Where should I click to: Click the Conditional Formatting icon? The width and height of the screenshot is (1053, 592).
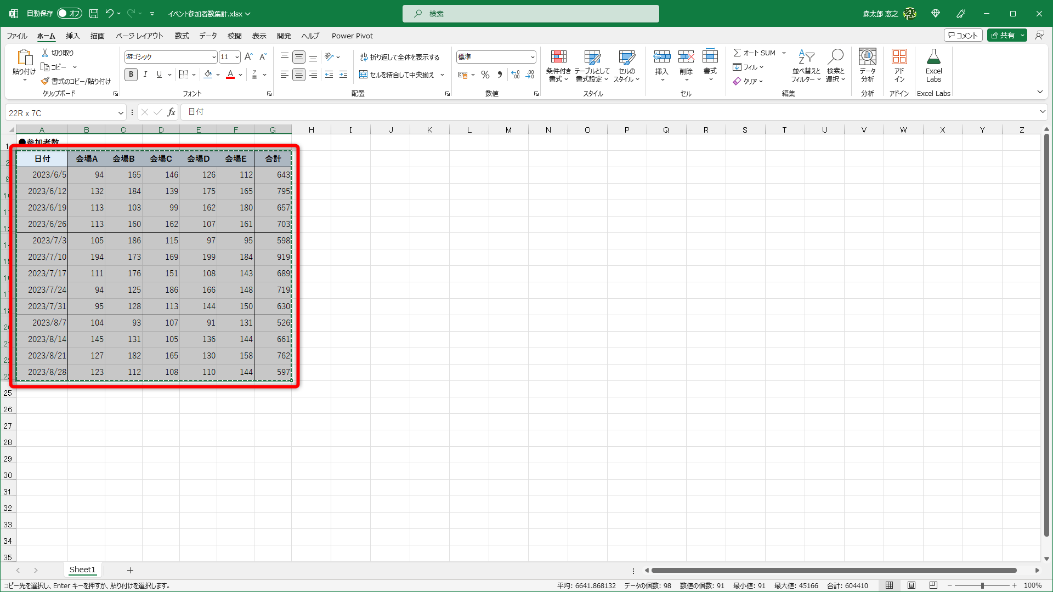click(558, 58)
